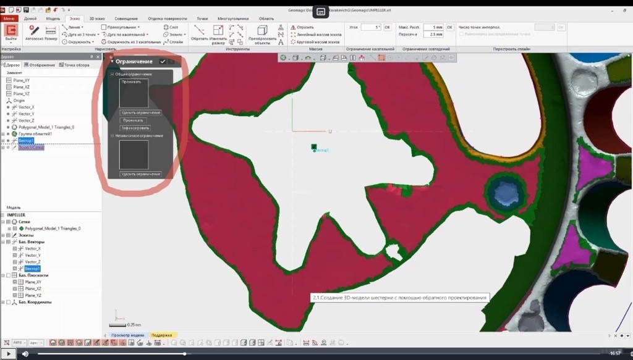The height and width of the screenshot is (360, 633).
Task: Open the Точка обзора panel tab
Action: point(74,65)
